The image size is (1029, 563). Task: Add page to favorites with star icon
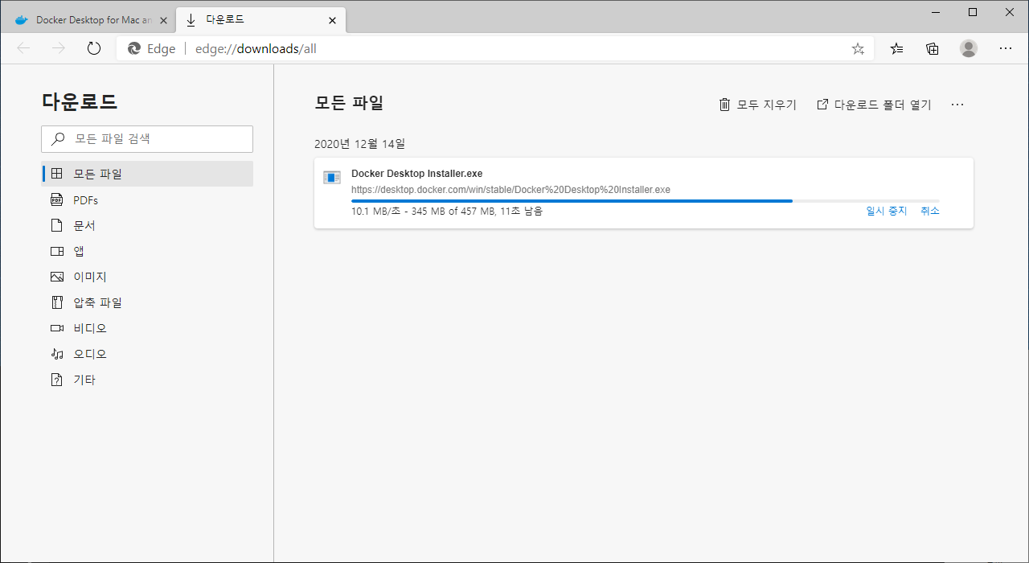point(858,48)
